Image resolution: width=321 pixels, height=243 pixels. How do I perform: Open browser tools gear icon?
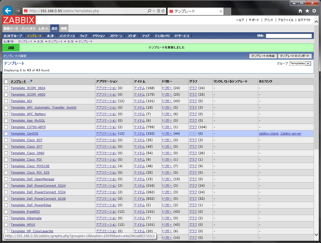[x=314, y=11]
